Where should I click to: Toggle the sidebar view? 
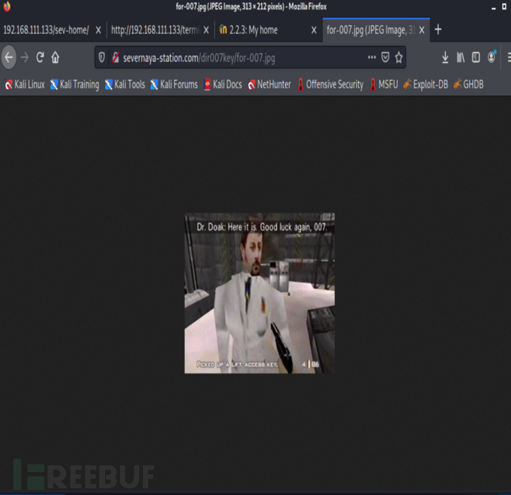[475, 58]
